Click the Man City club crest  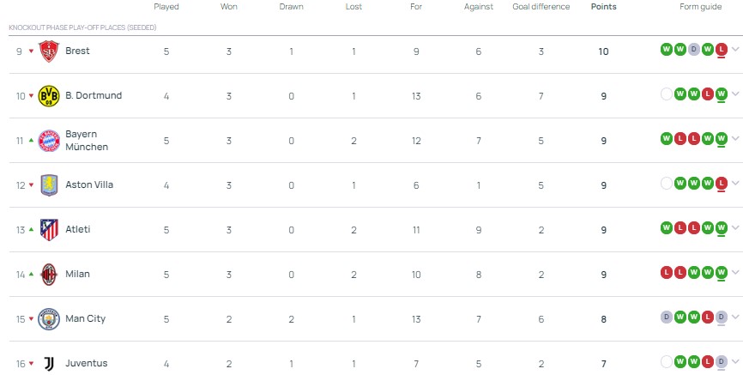coord(49,318)
